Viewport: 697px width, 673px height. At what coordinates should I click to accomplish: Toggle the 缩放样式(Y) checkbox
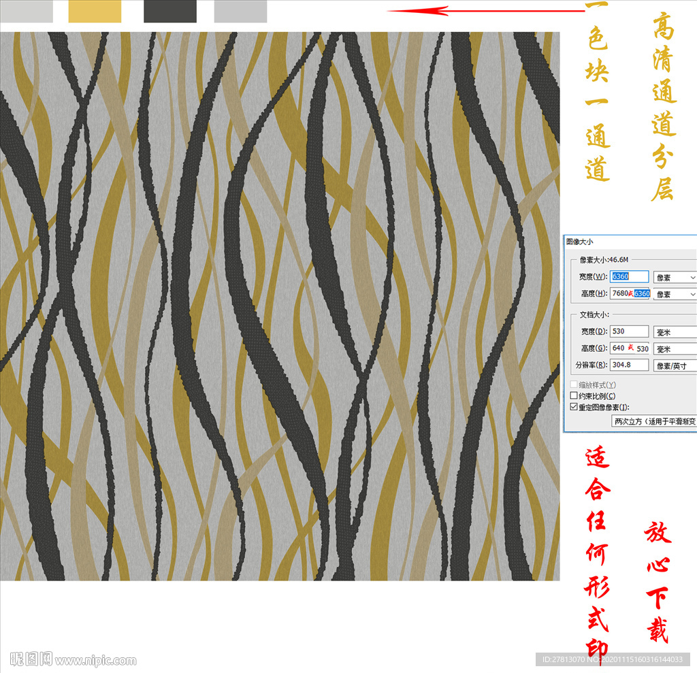574,384
